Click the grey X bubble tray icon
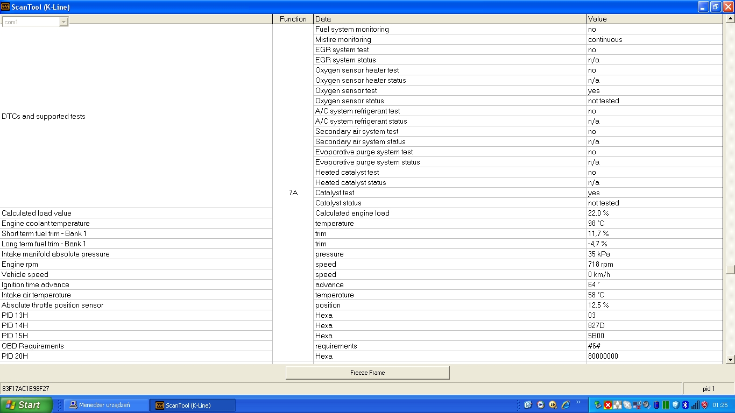The height and width of the screenshot is (413, 735). point(627,405)
